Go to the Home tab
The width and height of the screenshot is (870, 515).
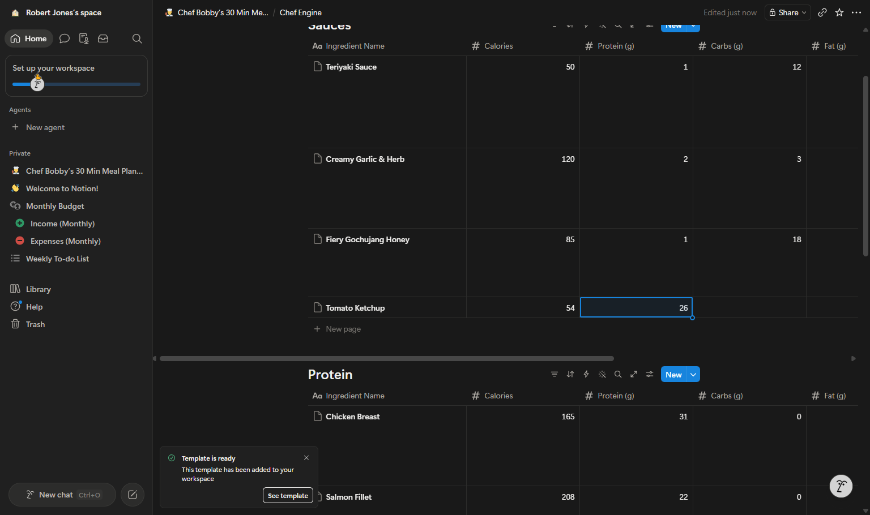pos(29,38)
